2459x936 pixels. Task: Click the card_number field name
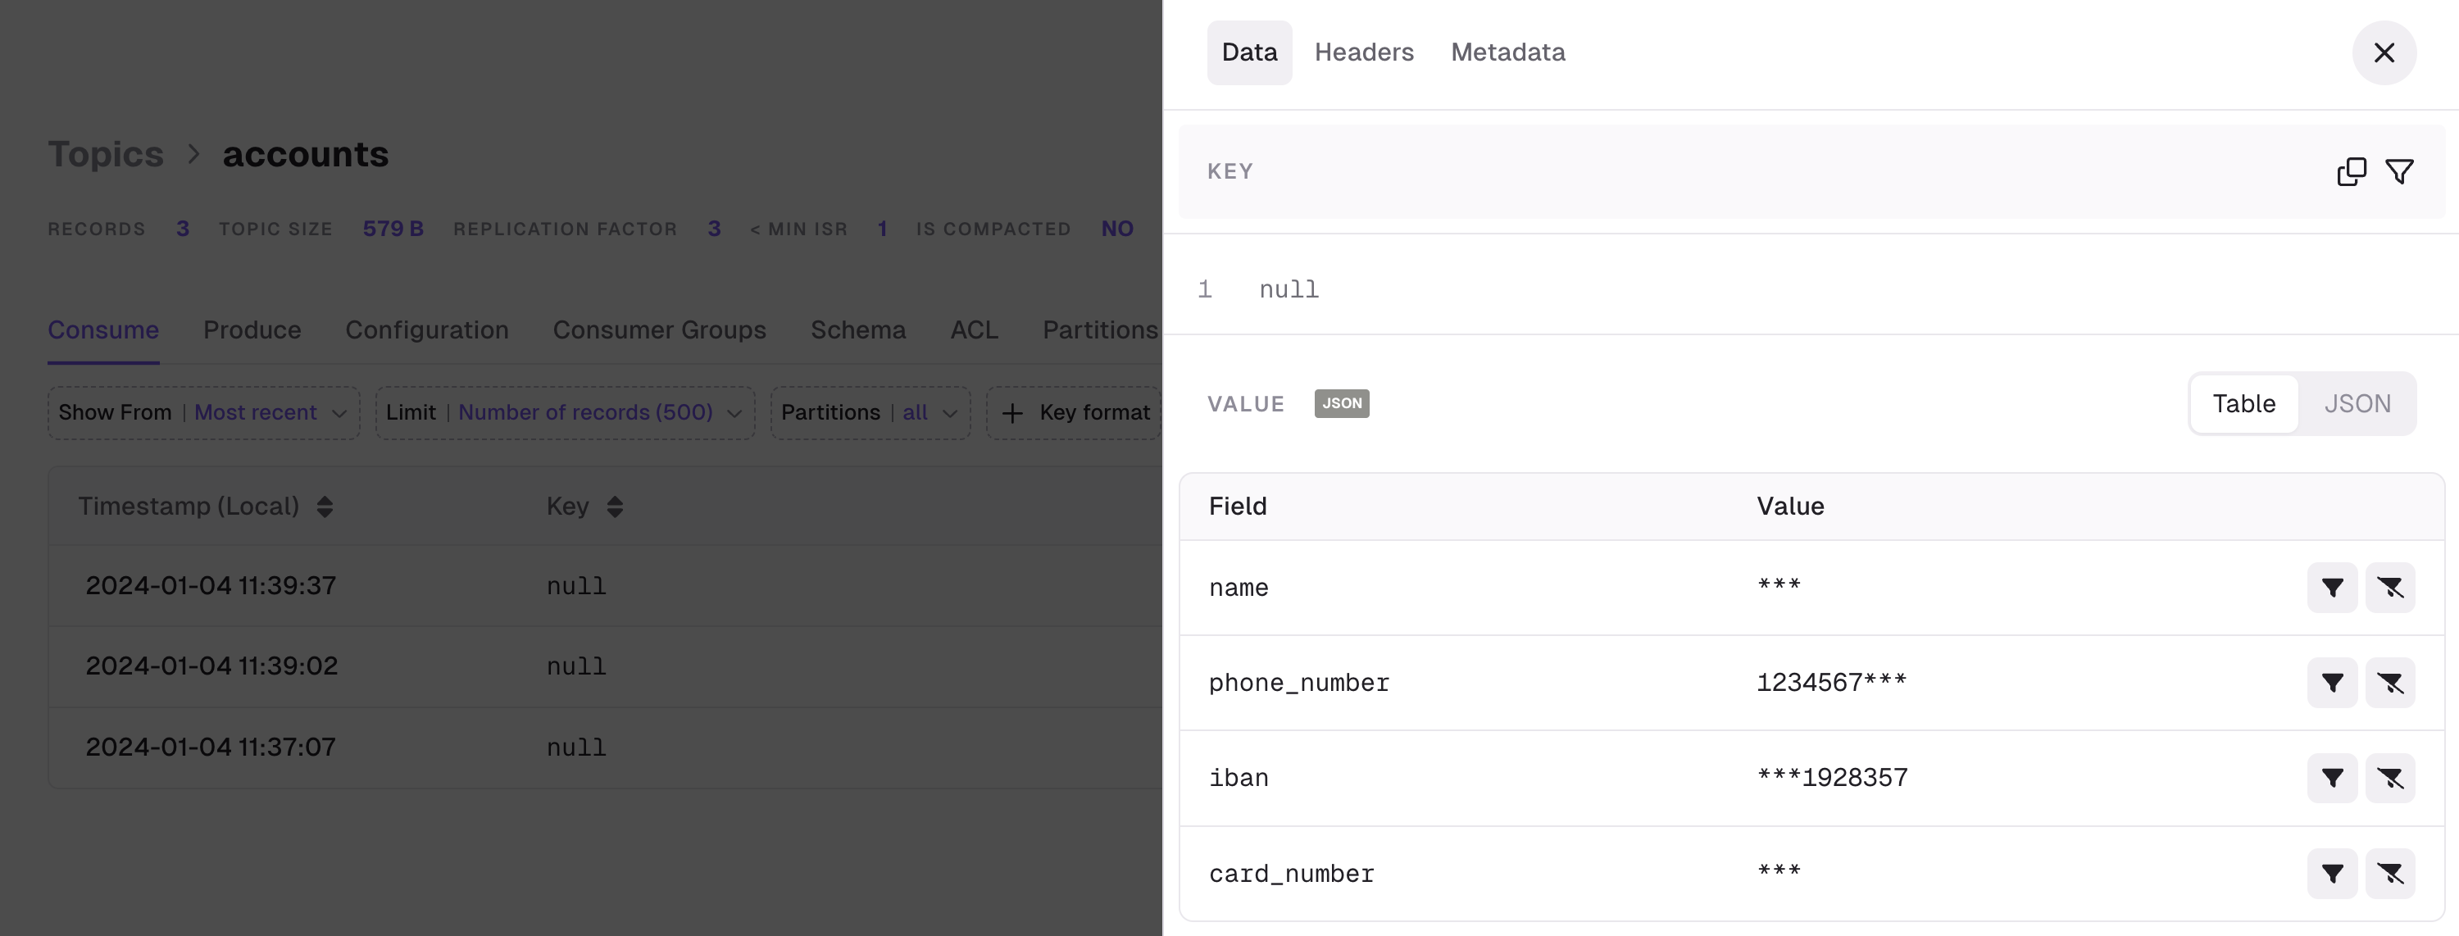click(1291, 874)
